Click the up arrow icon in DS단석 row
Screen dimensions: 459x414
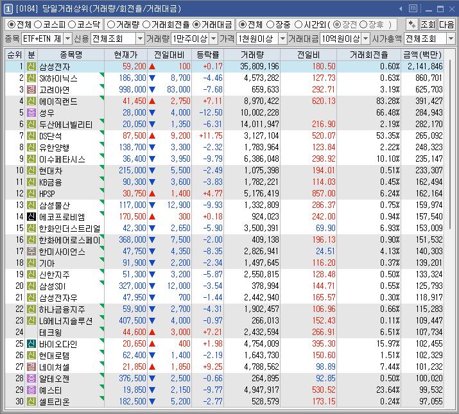coord(152,136)
